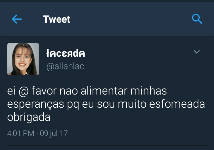This screenshot has height=150, width=214.
Task: Expand the tweet options chevron menu
Action: tap(197, 52)
